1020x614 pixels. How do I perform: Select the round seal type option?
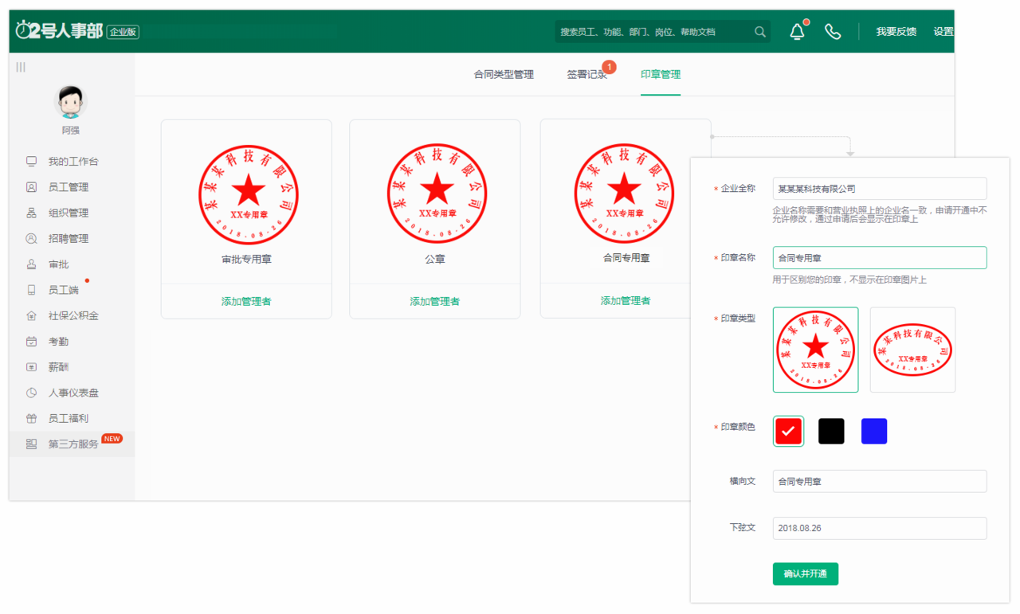pyautogui.click(x=815, y=350)
